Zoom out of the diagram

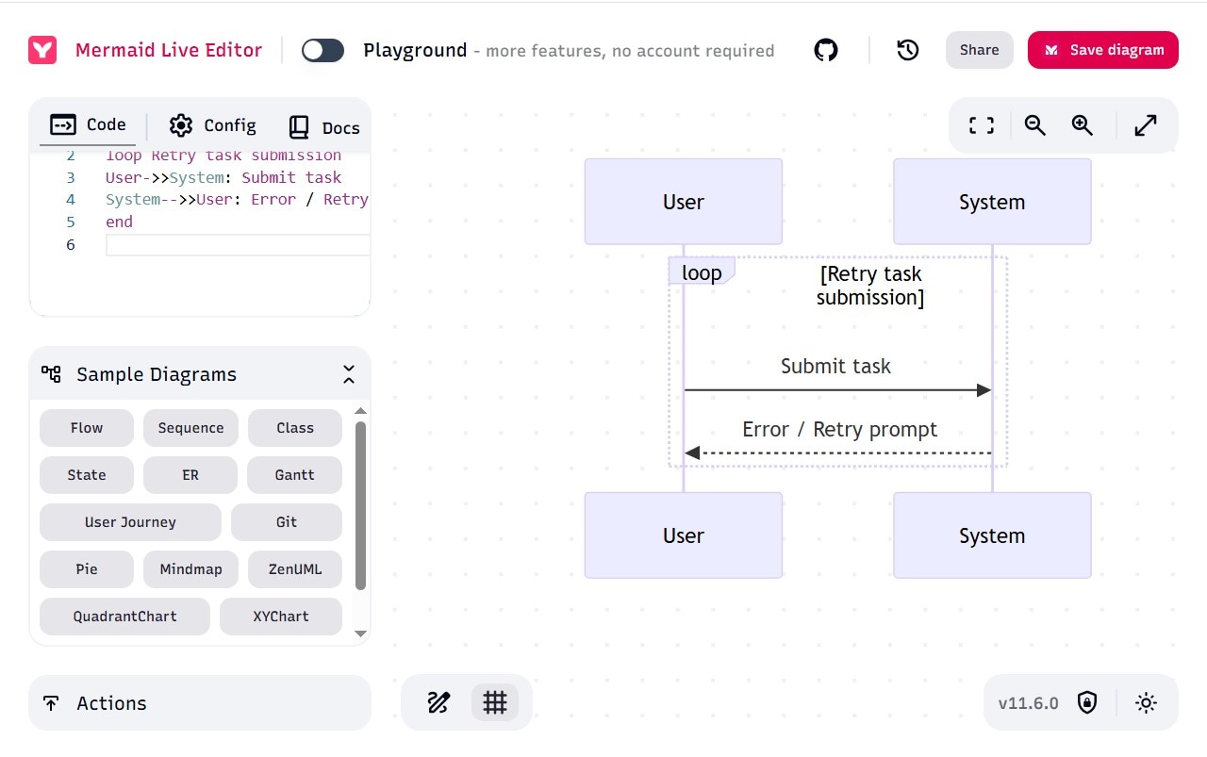click(1035, 125)
